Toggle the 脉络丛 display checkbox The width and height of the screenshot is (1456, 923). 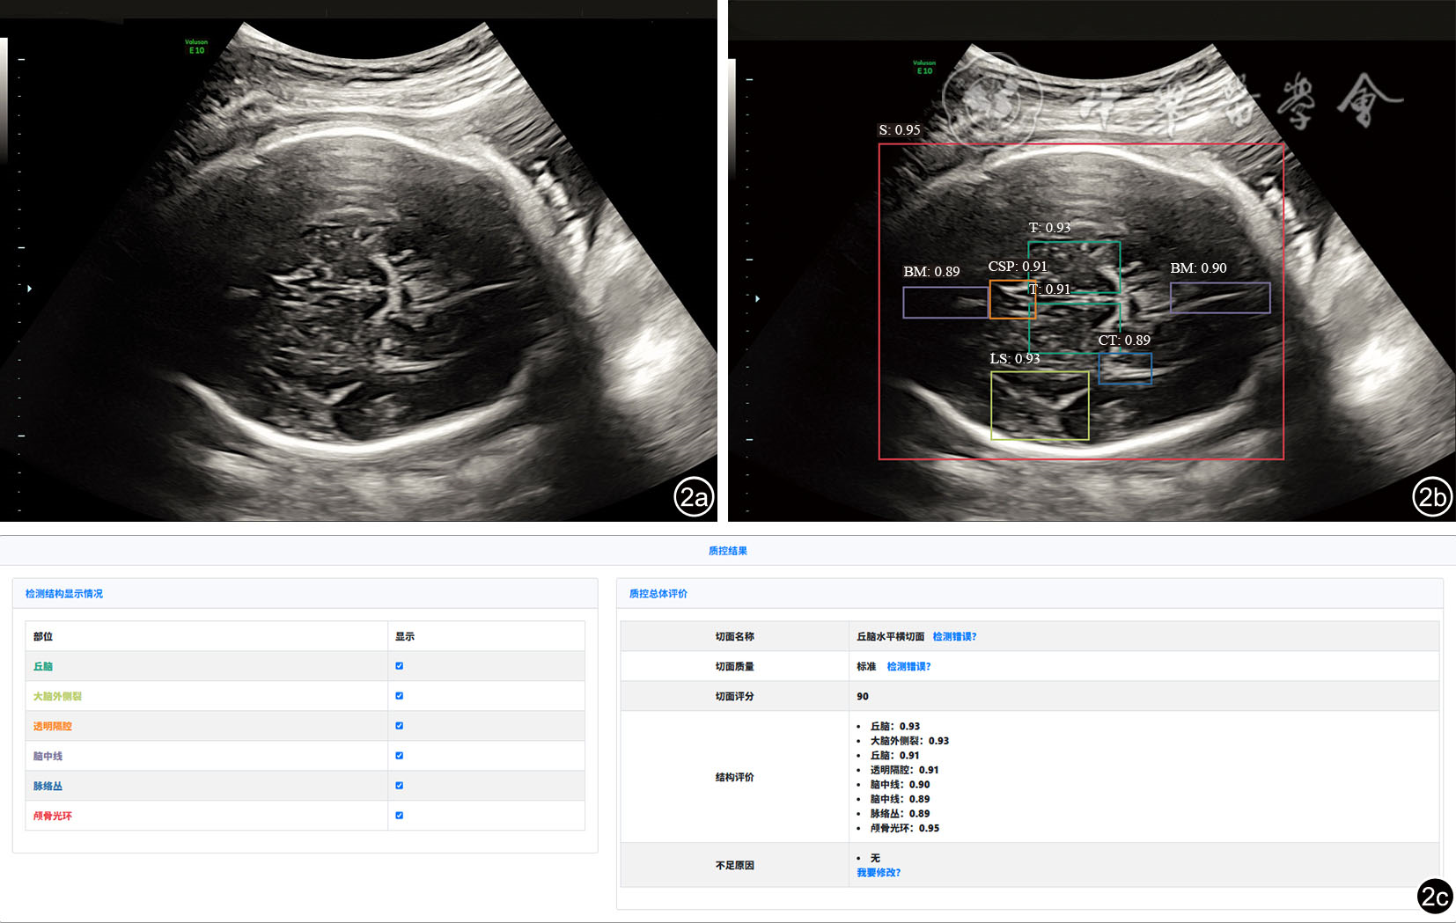point(399,786)
